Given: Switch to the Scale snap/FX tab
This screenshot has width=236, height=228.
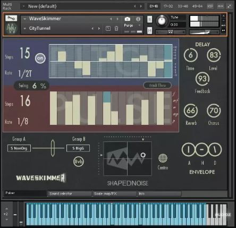Looking at the screenshot, I should [115, 193].
